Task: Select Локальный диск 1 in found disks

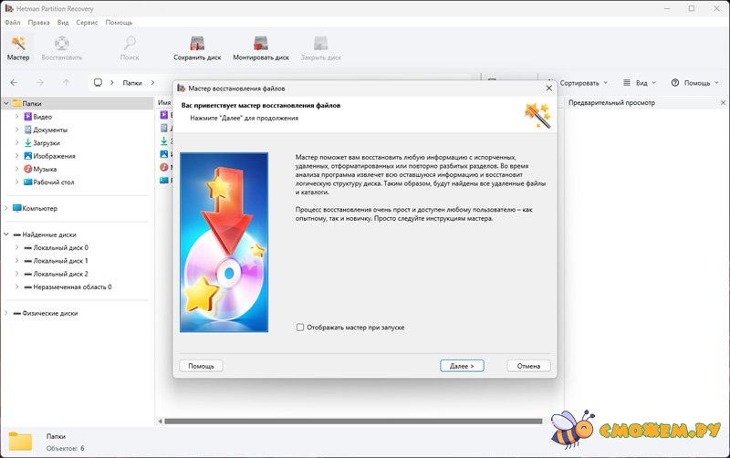Action: coord(61,261)
